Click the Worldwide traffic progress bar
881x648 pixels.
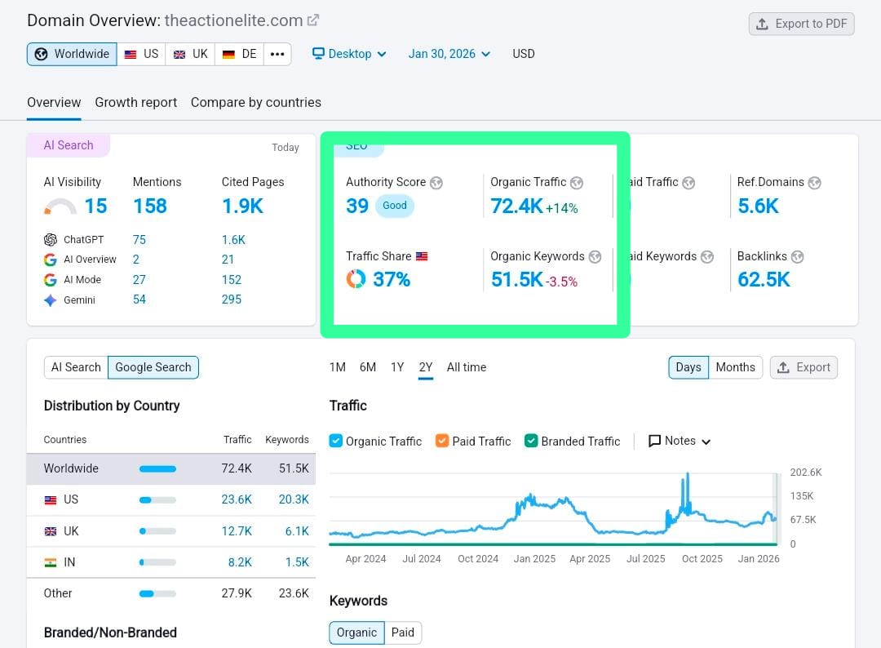pos(158,469)
